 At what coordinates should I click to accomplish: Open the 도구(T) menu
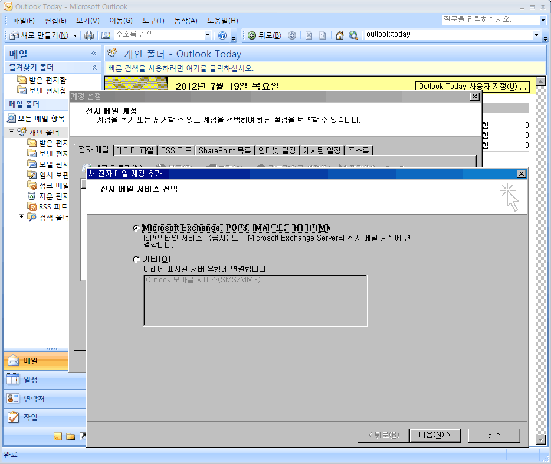[x=153, y=21]
